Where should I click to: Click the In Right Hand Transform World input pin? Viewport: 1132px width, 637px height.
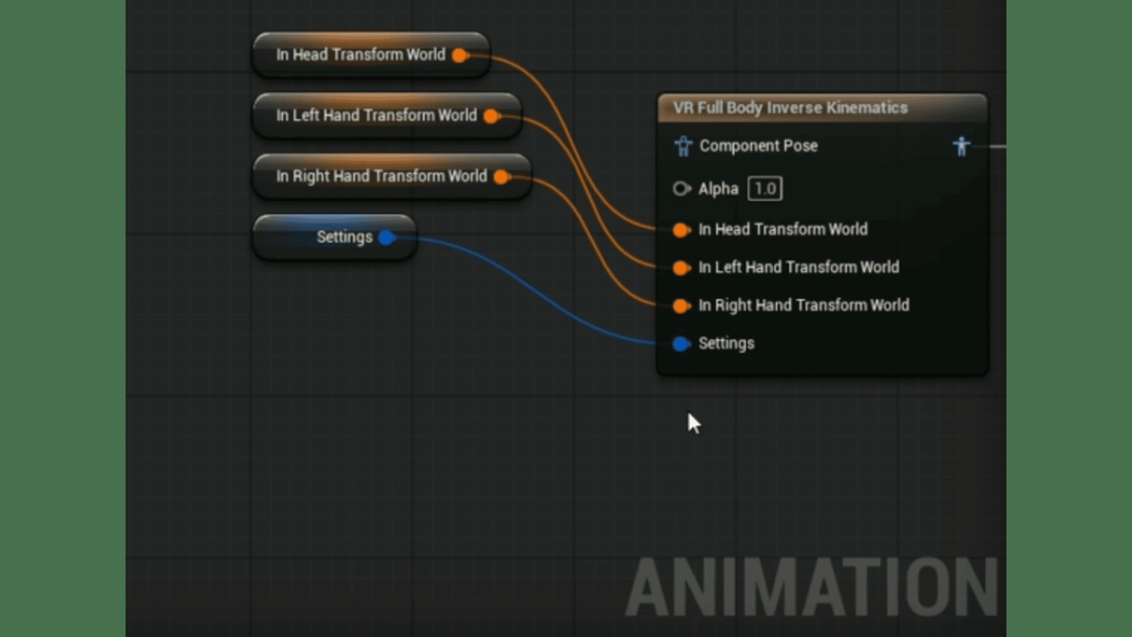[681, 306]
